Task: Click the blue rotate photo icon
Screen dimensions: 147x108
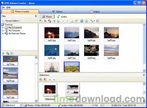Action: (x=82, y=21)
